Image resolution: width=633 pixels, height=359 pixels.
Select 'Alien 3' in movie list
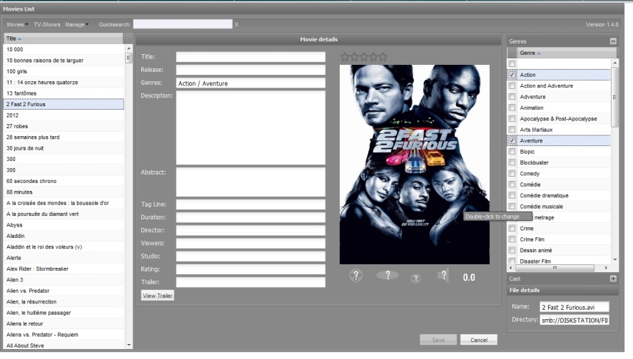tap(64, 280)
